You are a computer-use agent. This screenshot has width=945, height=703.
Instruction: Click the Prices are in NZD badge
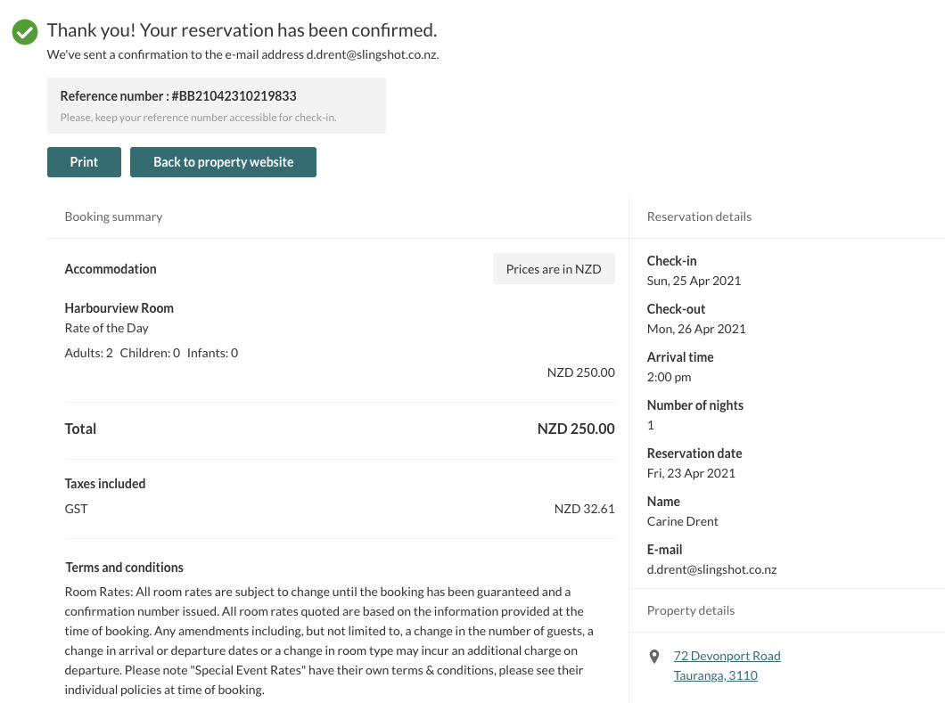tap(554, 269)
